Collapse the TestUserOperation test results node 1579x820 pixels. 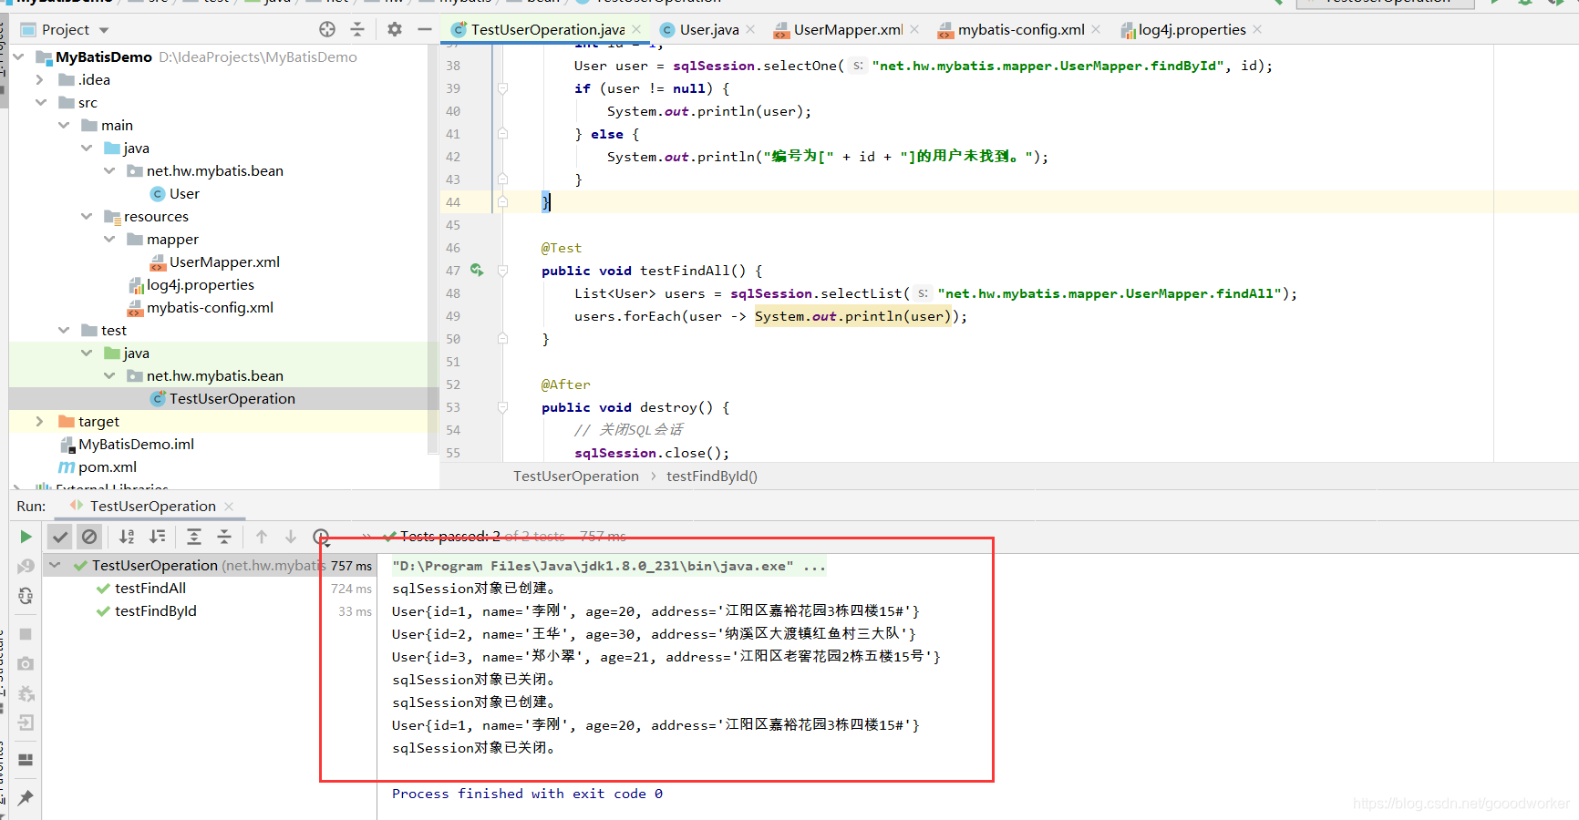(55, 565)
